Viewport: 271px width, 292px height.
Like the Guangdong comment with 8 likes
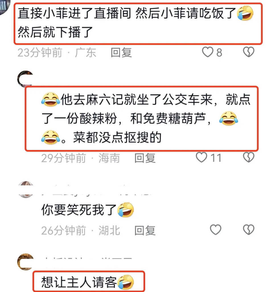[x=208, y=52]
